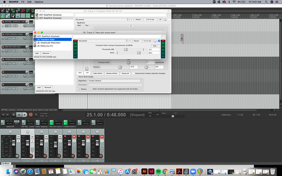Arm record on Neo bot voice over track

pos(3,47)
